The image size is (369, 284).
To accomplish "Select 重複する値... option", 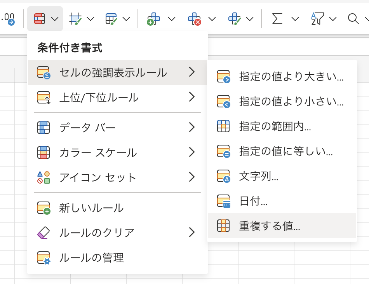I will point(270,226).
